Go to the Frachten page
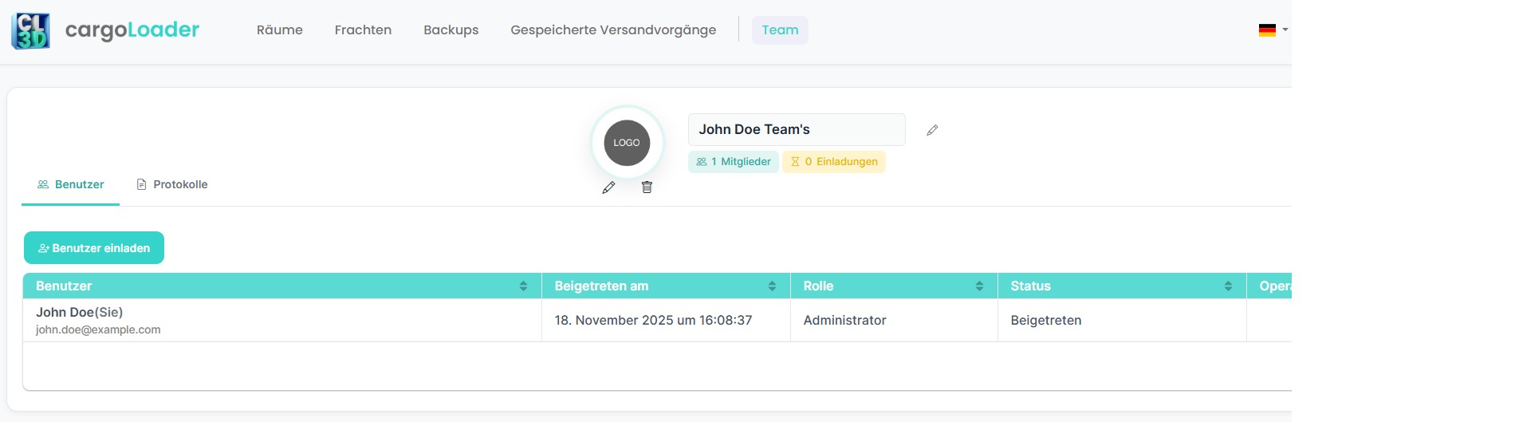 click(363, 30)
